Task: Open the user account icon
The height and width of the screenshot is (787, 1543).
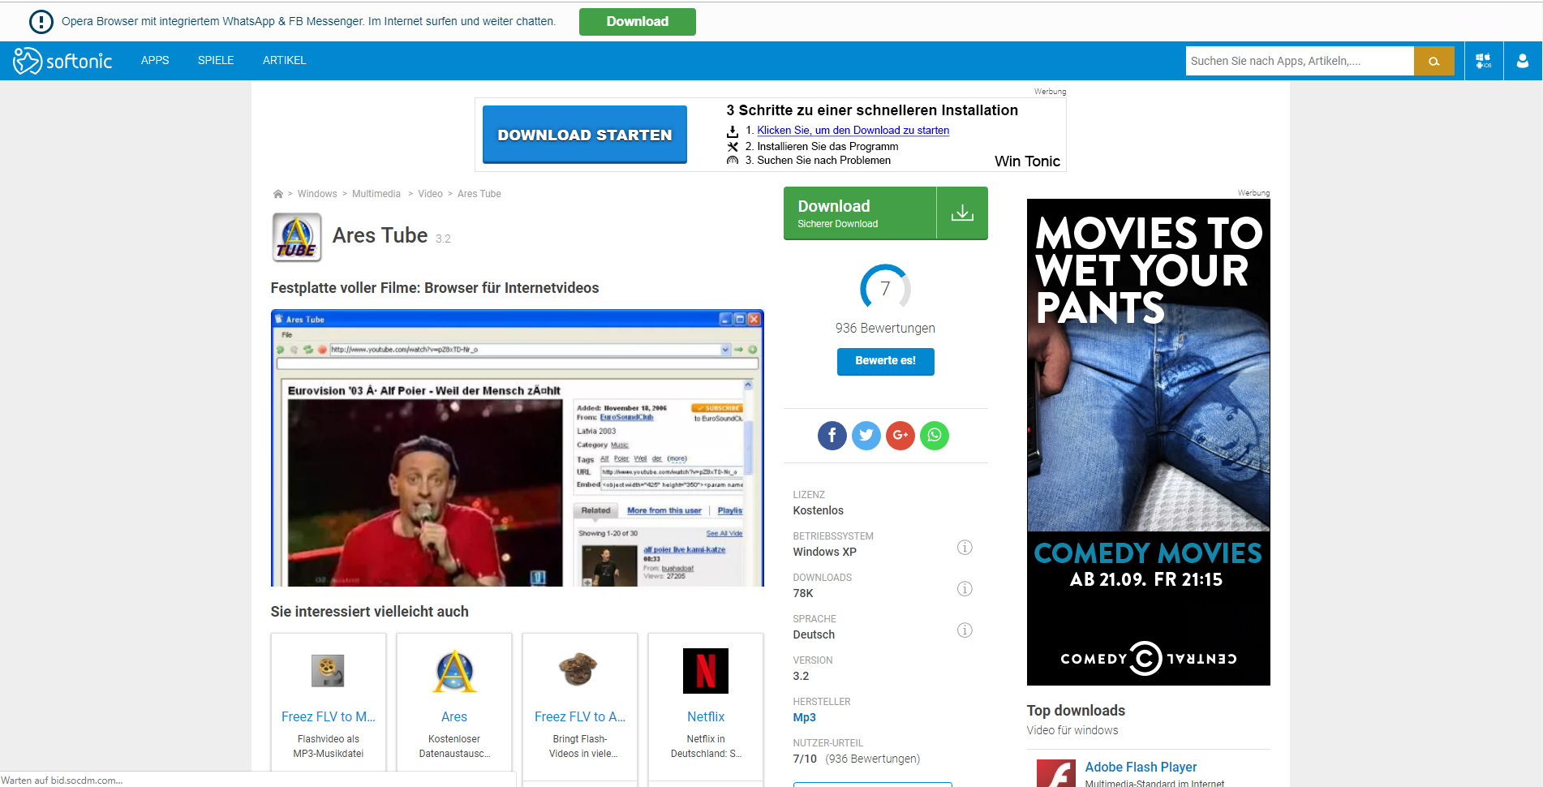Action: 1523,61
